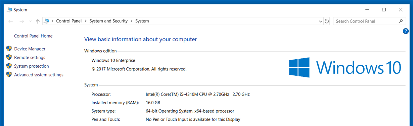413x126 pixels.
Task: Open help via blue question mark icon
Action: pyautogui.click(x=406, y=31)
